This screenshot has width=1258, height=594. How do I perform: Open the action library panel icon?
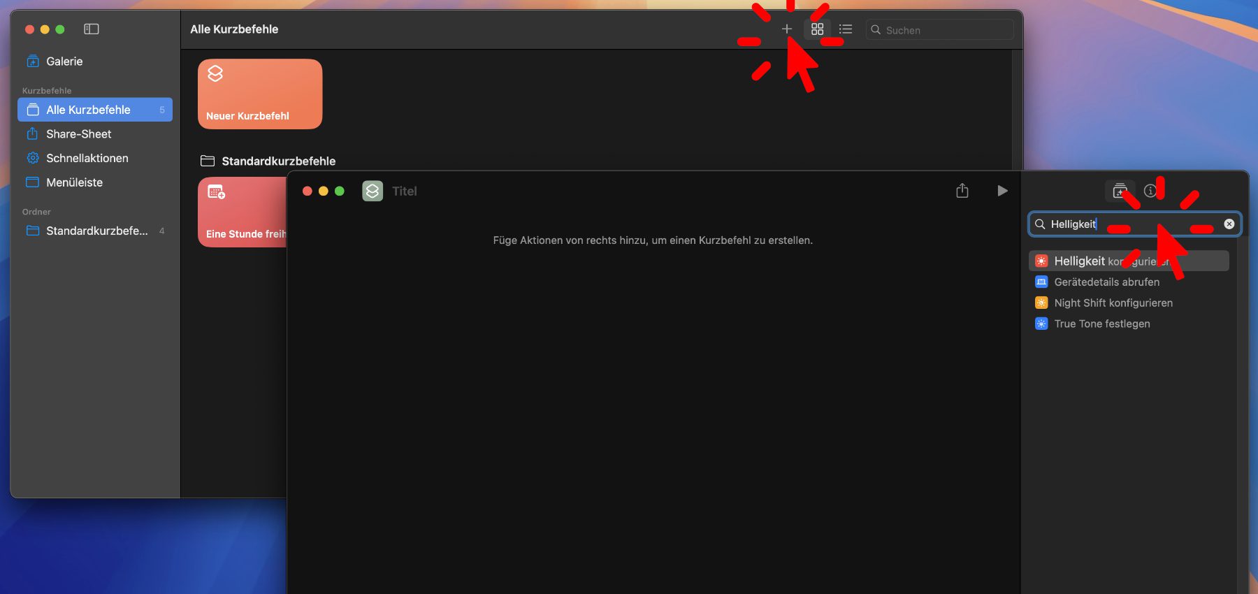[x=1120, y=191]
